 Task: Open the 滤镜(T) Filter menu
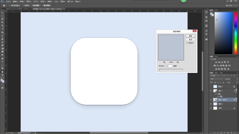point(50,1)
